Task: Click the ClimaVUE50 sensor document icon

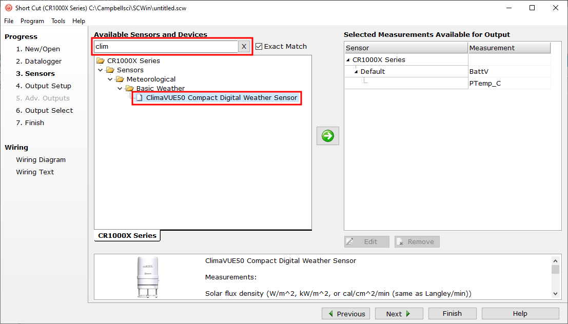Action: pos(138,97)
